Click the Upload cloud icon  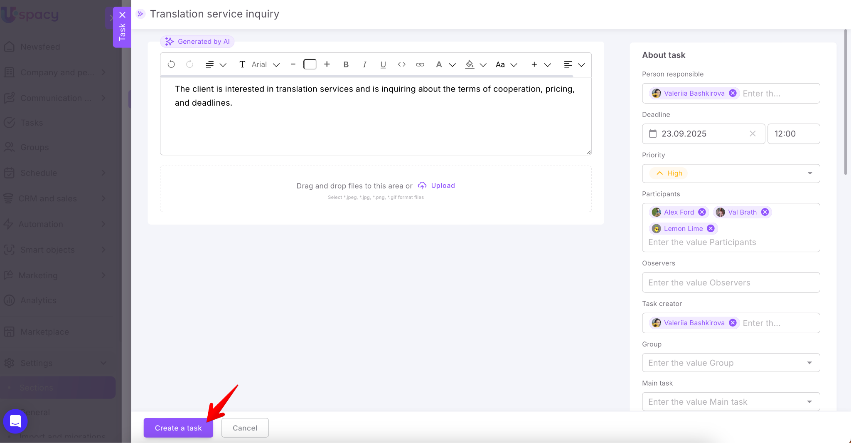point(422,186)
